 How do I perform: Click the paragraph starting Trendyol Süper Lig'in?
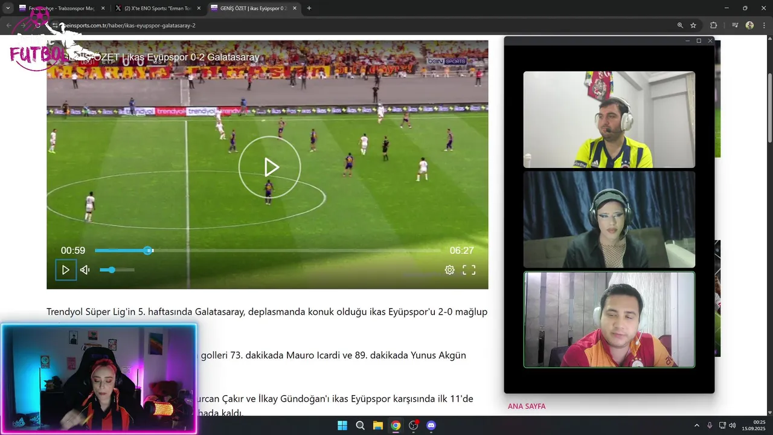pyautogui.click(x=267, y=312)
